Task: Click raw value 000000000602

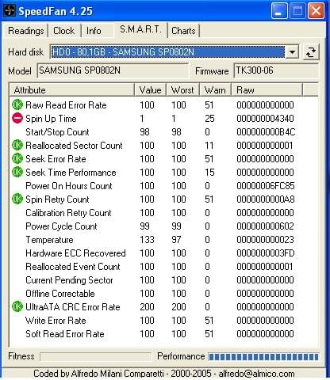Action: click(265, 226)
